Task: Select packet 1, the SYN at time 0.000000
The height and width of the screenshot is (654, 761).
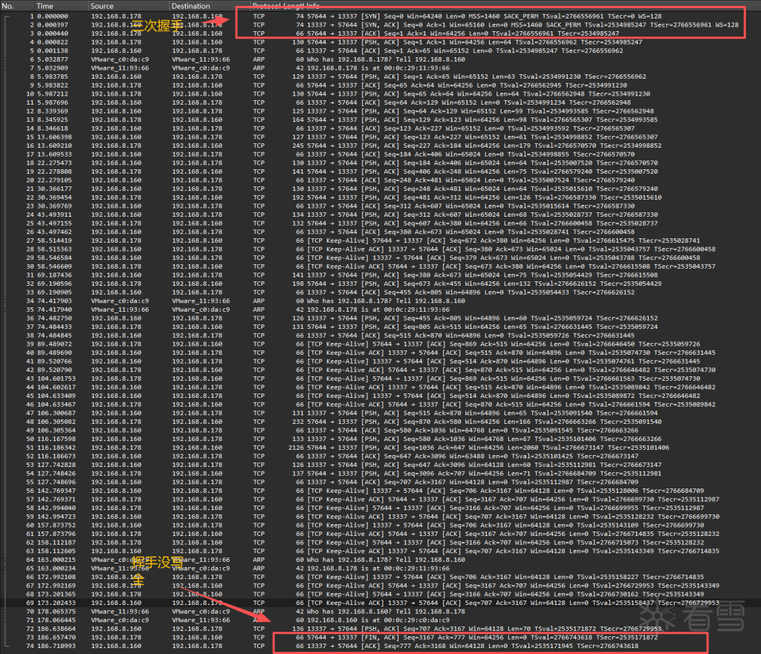Action: (380, 16)
